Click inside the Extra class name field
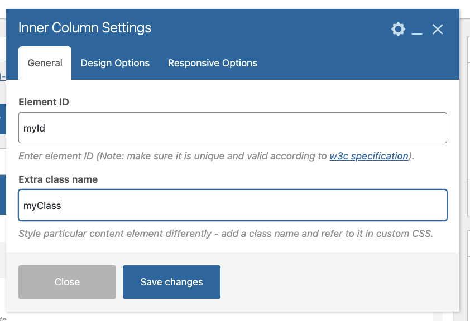The height and width of the screenshot is (321, 470). click(233, 205)
